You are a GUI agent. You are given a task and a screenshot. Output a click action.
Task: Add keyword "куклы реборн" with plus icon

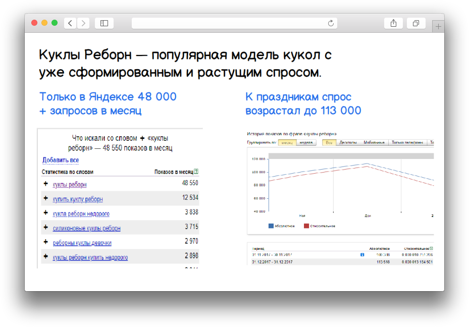(x=46, y=184)
